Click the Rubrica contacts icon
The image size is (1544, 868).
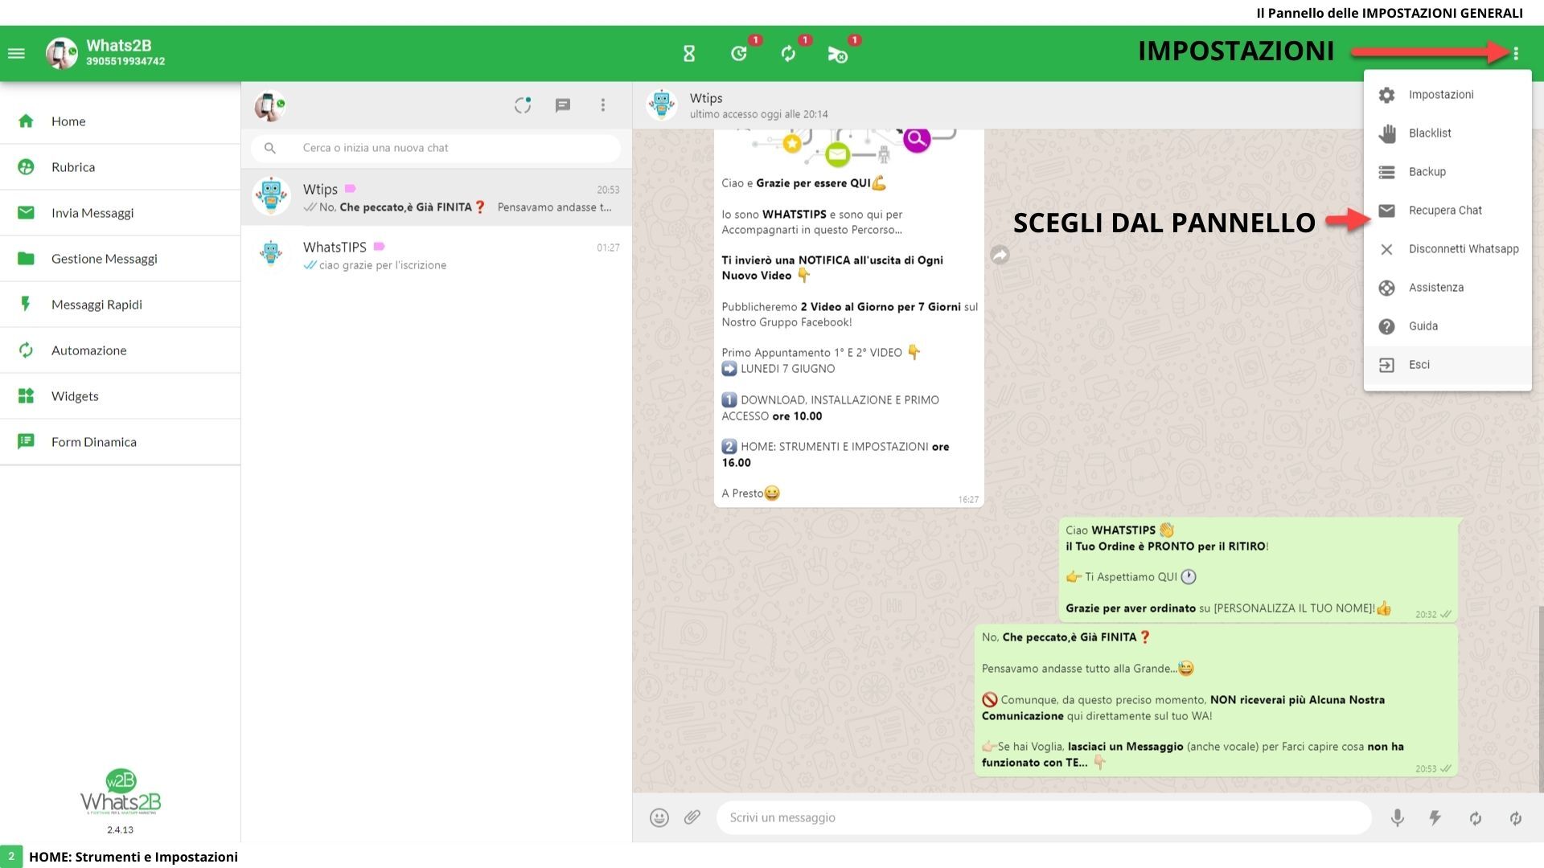pyautogui.click(x=26, y=167)
